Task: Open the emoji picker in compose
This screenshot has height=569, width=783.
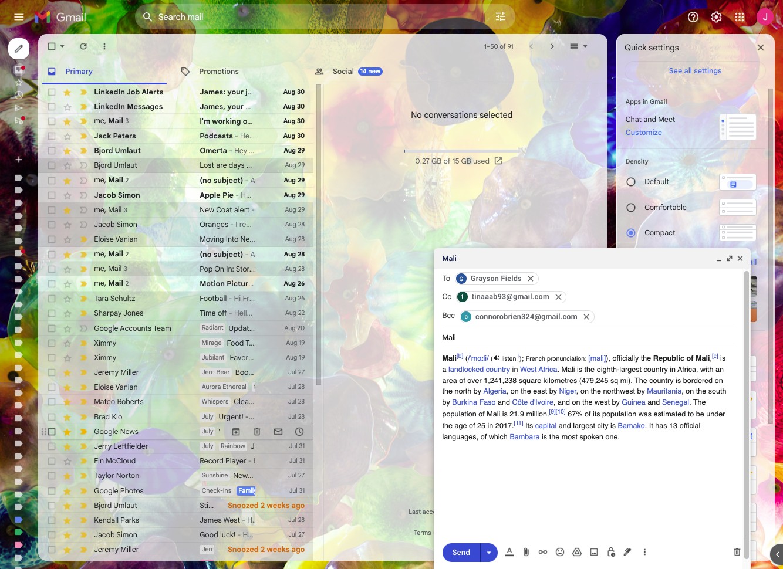Action: coord(560,552)
